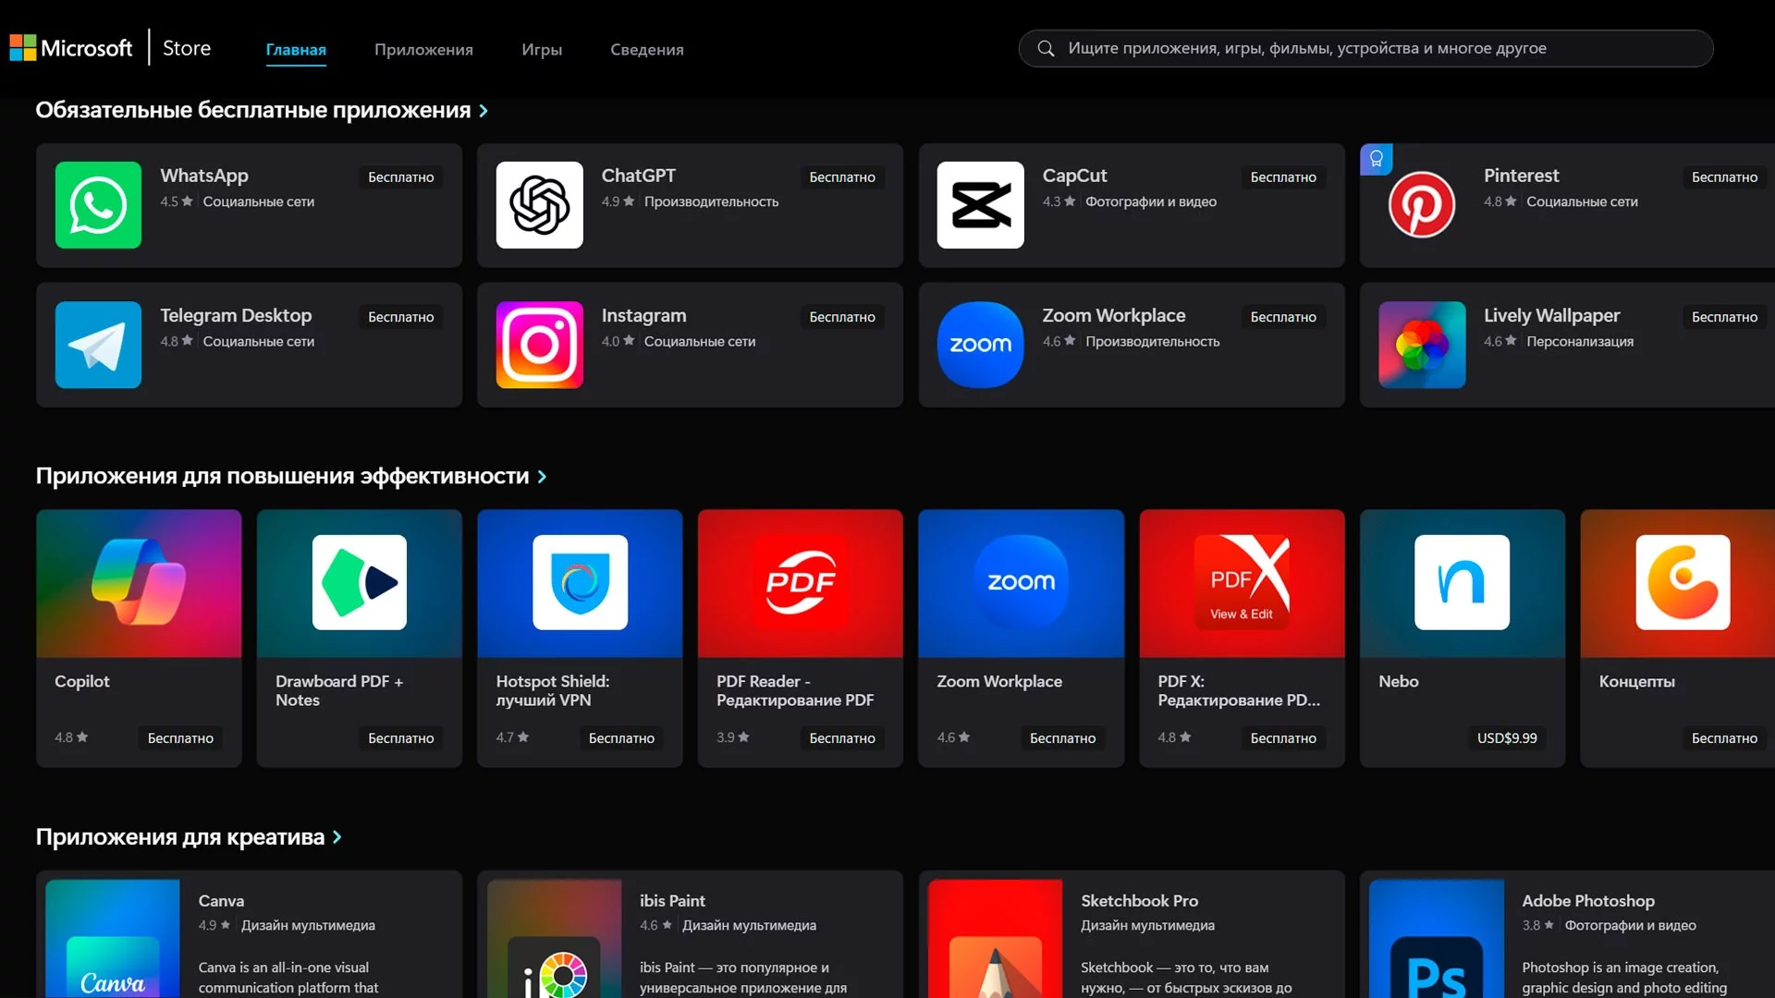
Task: Open the Copilot app tile
Action: [x=139, y=638]
